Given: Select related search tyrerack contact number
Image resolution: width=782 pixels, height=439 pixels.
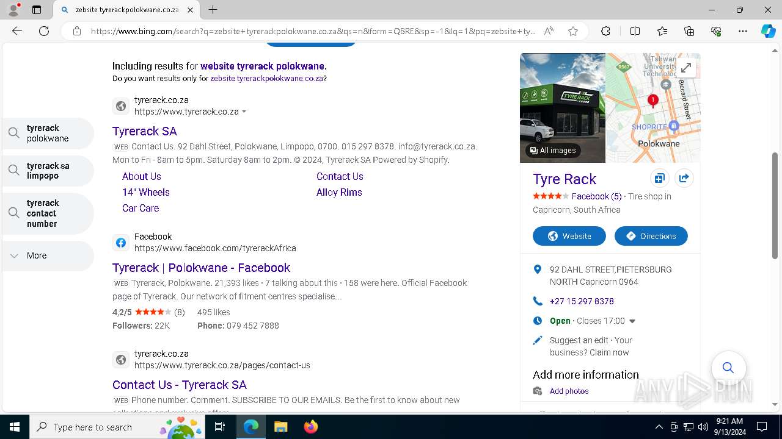Looking at the screenshot, I should 48,213.
